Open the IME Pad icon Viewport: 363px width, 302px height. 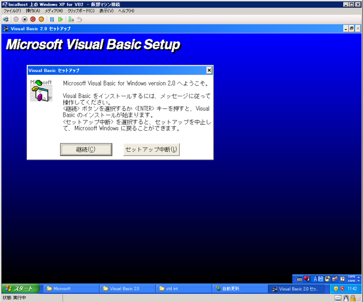[x=327, y=279]
